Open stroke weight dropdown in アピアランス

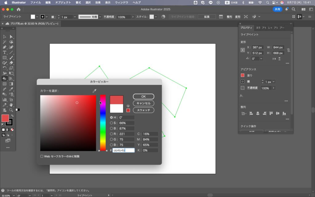pos(273,82)
